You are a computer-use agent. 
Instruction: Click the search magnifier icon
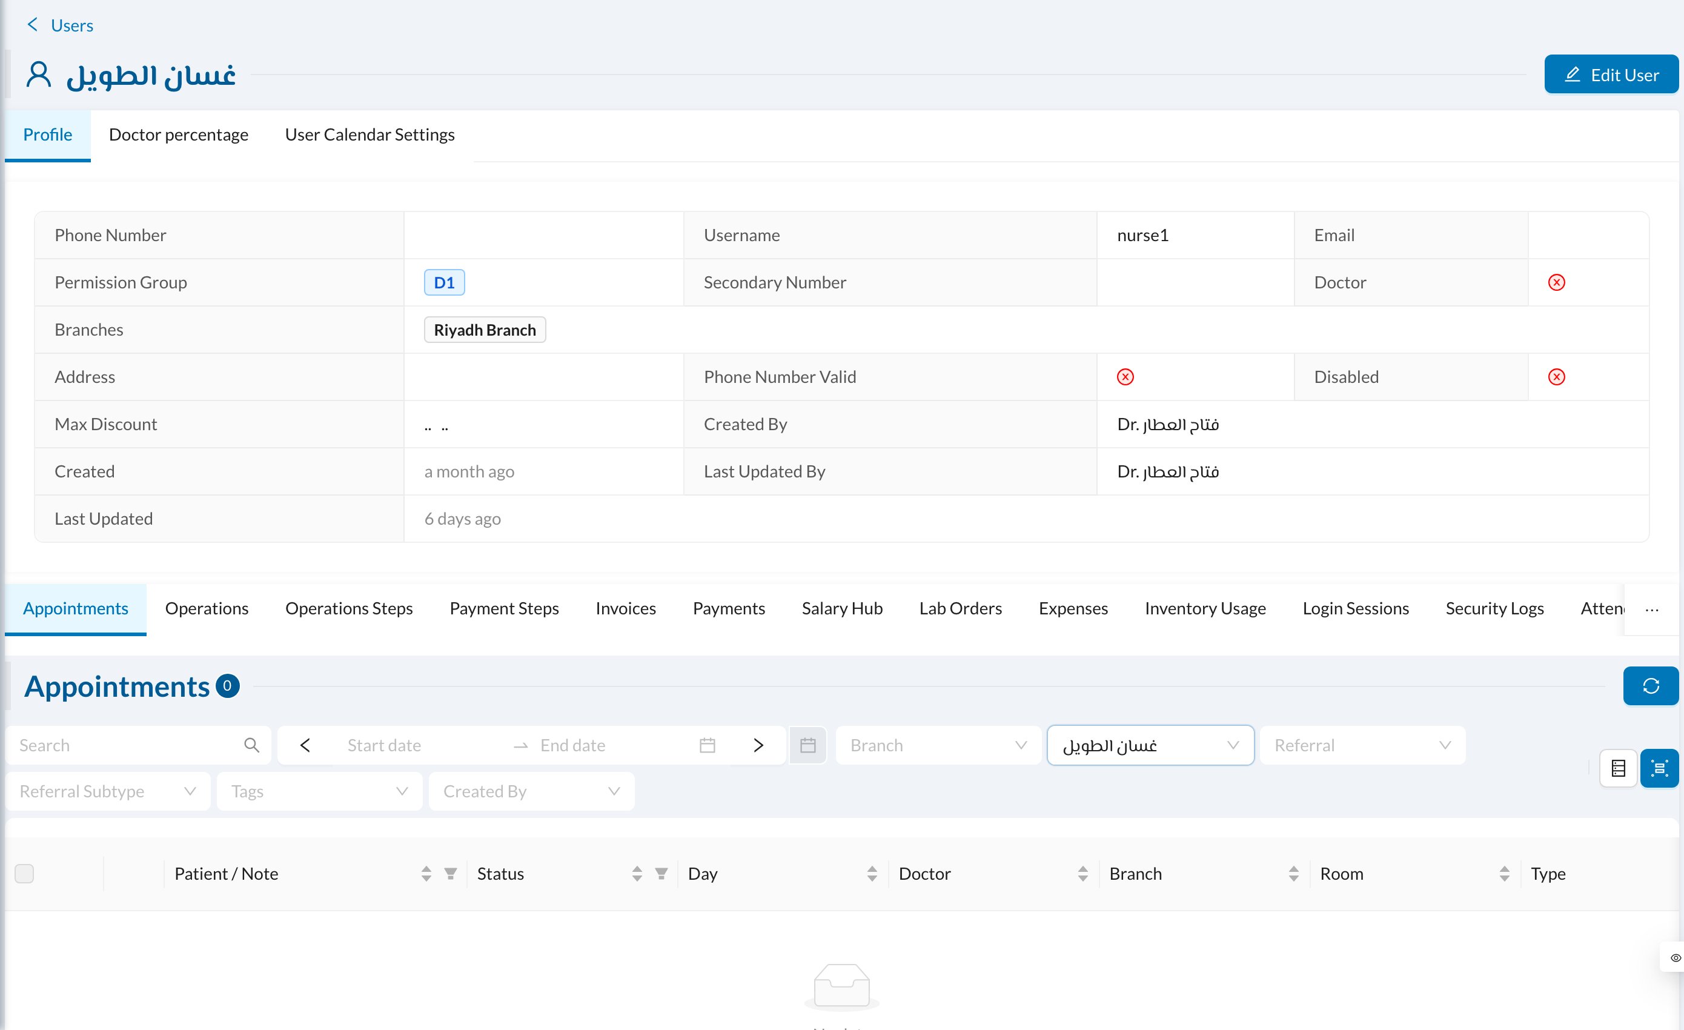click(251, 745)
